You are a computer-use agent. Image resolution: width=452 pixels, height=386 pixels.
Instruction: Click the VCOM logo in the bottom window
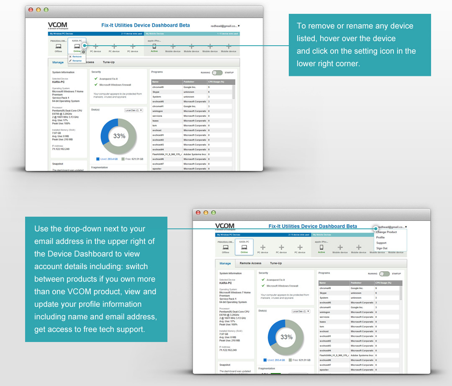[225, 226]
